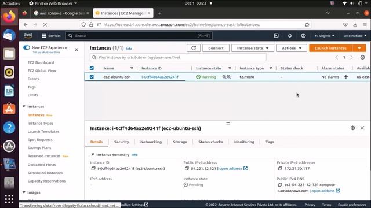Viewport: 371px width, 208px height.
Task: Open Instance state dropdown
Action: point(253,48)
